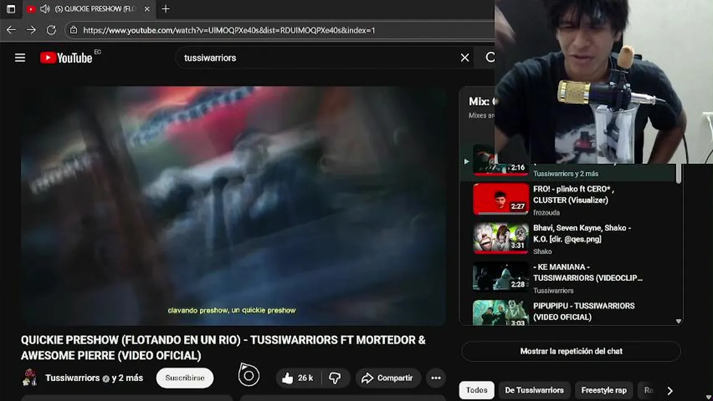Click the search magnifier button
This screenshot has width=713, height=401.
[x=490, y=57]
